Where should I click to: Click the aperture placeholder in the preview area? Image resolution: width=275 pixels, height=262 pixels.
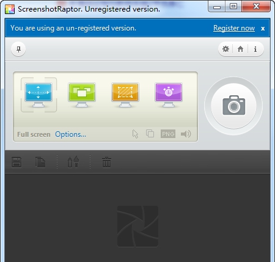(137, 226)
